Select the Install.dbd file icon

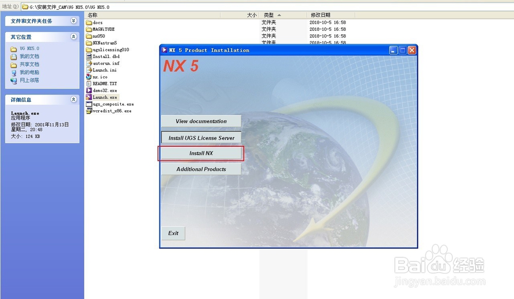tap(89, 56)
